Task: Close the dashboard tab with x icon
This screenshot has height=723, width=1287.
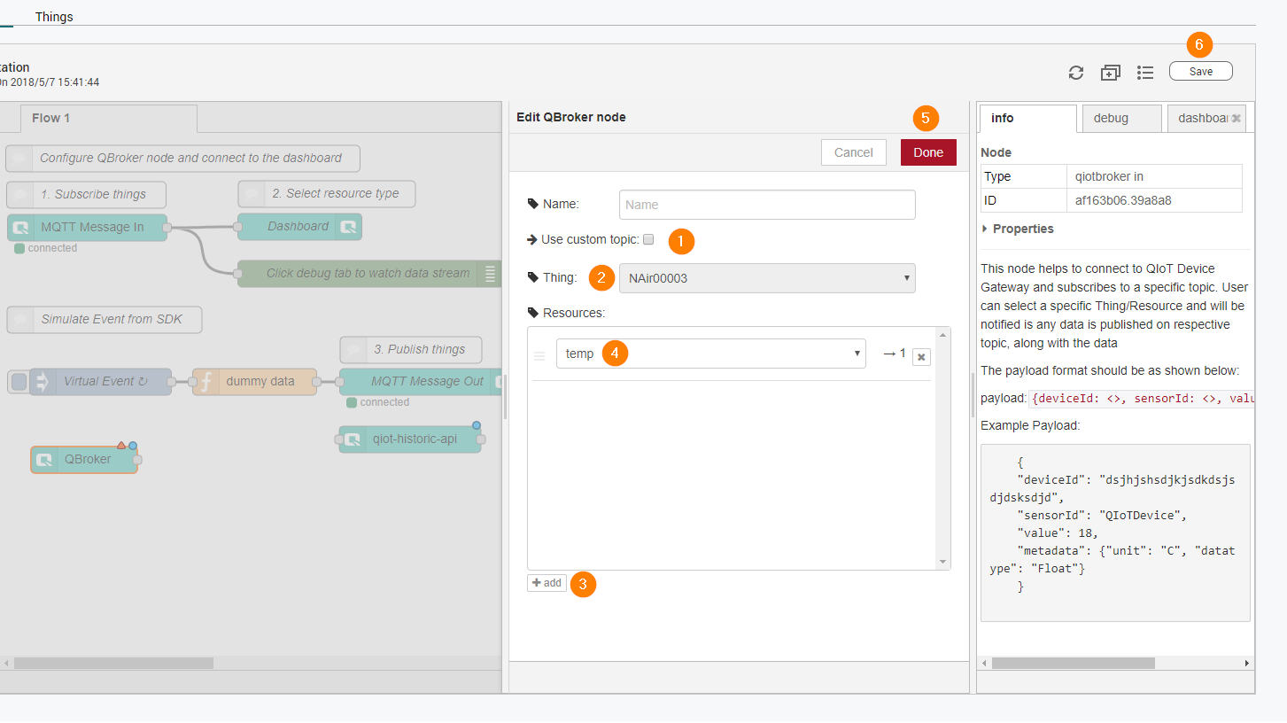Action: [x=1236, y=118]
